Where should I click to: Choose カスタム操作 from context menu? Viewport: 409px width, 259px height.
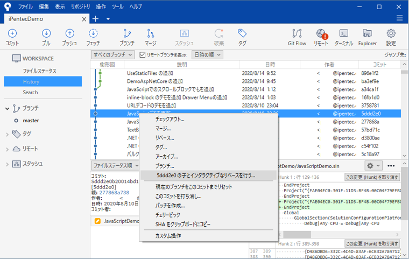pyautogui.click(x=209, y=236)
